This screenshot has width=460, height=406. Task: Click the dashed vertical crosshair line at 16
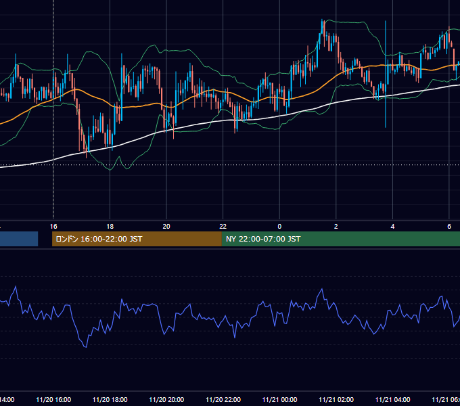pos(53,110)
